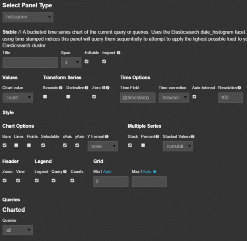Image resolution: width=247 pixels, height=241 pixels.
Task: Open the histogram panel type dropdown
Action: point(28,17)
